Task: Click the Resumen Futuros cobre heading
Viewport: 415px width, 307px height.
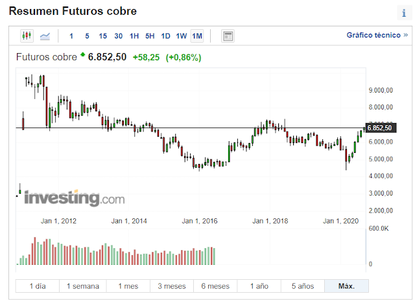Action: point(73,12)
